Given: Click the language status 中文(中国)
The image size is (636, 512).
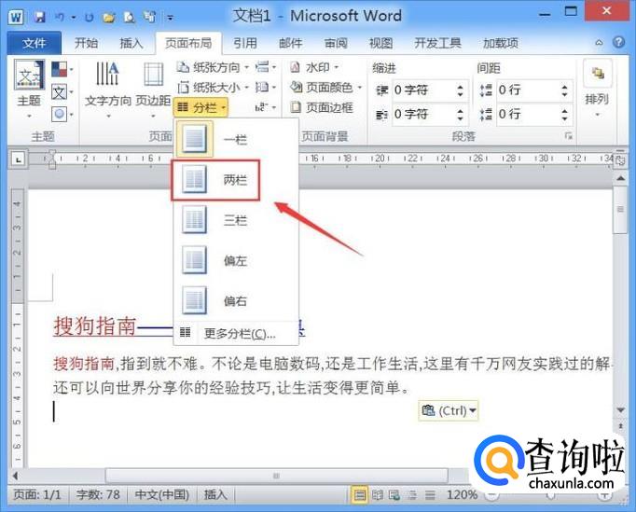Looking at the screenshot, I should point(162,495).
